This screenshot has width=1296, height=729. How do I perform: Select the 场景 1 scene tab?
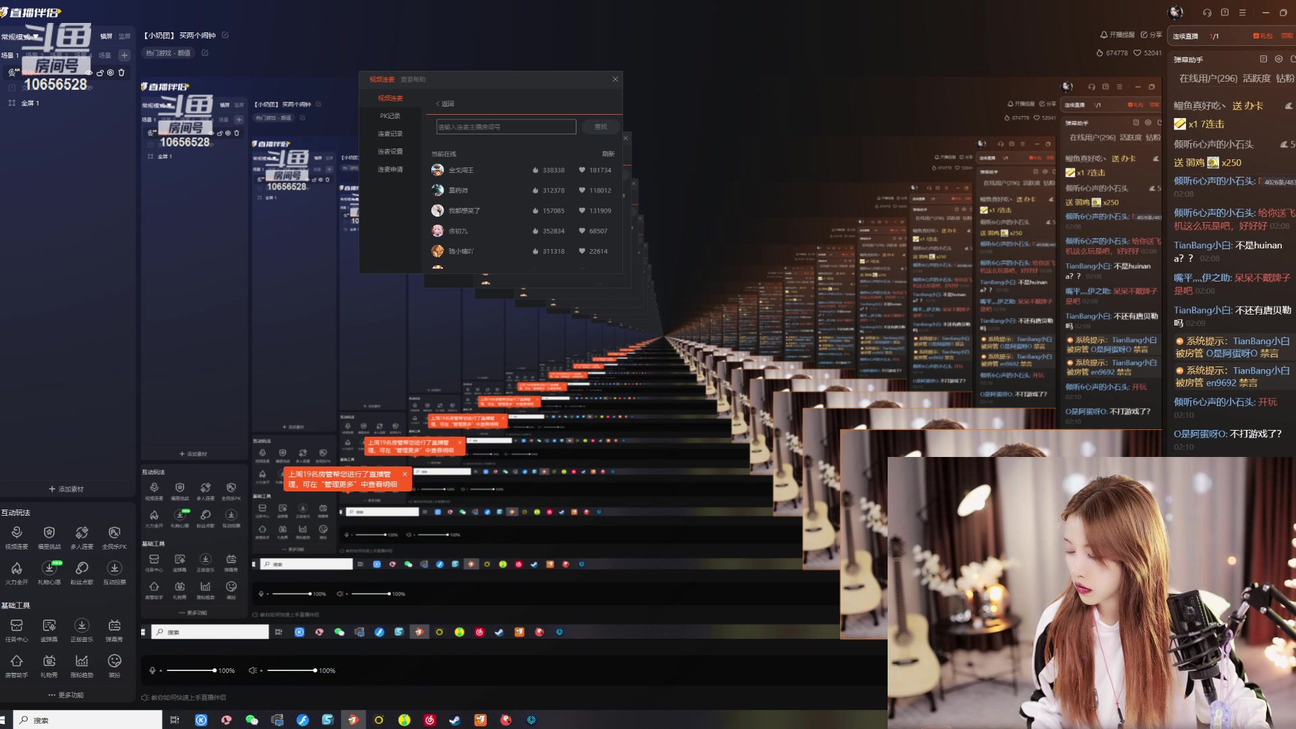10,55
